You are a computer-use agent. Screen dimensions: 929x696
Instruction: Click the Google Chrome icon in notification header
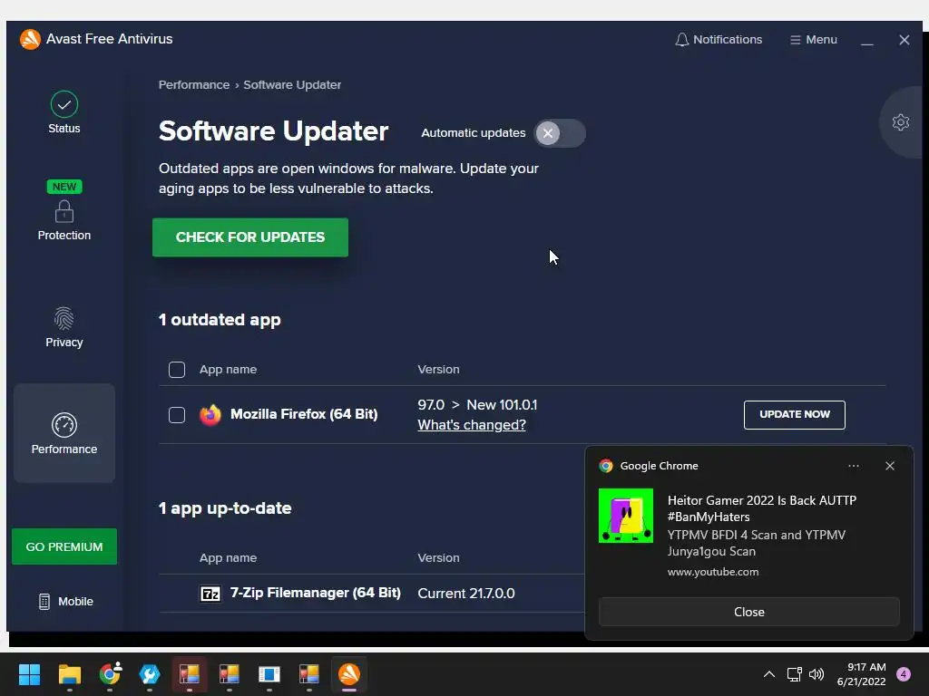coord(605,466)
